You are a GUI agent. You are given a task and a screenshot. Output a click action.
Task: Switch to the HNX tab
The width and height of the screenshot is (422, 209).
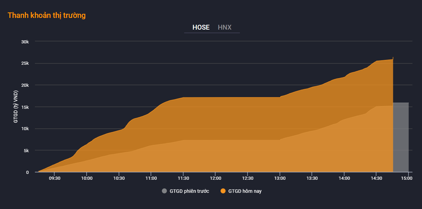225,28
